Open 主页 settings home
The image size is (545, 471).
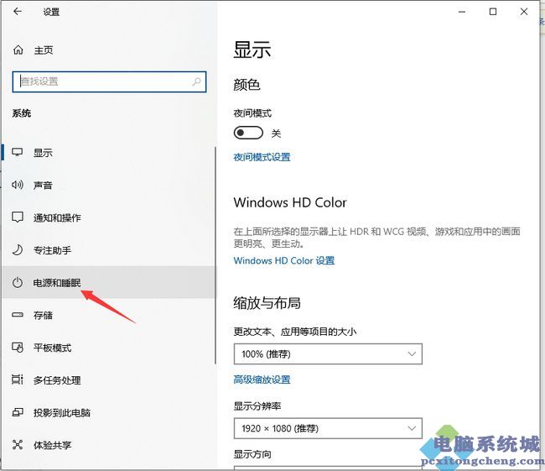click(x=44, y=50)
